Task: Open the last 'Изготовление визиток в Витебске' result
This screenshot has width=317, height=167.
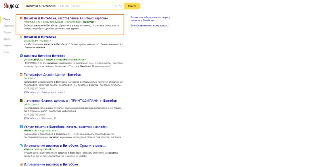Action: (51, 164)
